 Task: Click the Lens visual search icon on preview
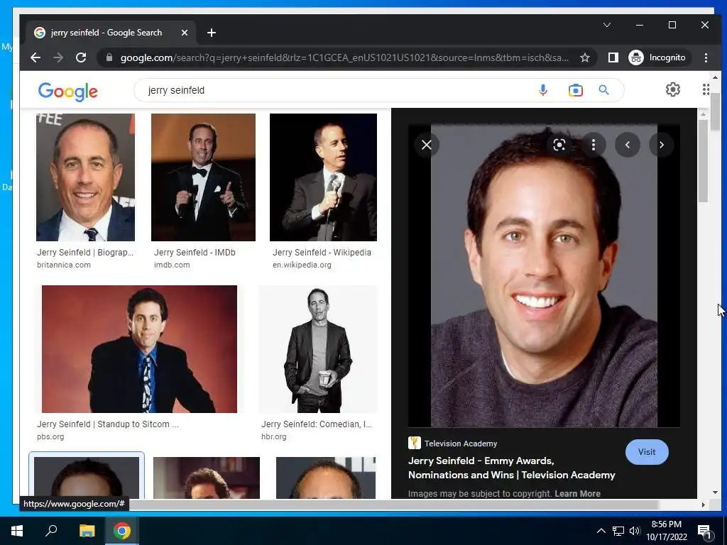pyautogui.click(x=559, y=145)
